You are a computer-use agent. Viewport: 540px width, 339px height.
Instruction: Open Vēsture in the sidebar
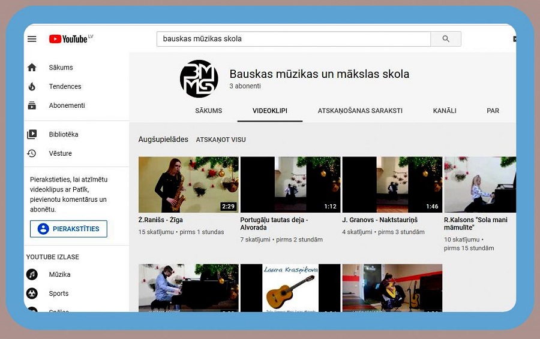60,153
